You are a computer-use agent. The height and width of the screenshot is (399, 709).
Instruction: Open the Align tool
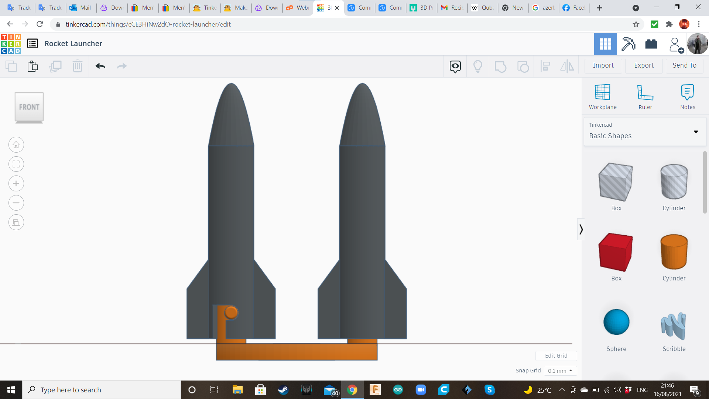(x=545, y=66)
